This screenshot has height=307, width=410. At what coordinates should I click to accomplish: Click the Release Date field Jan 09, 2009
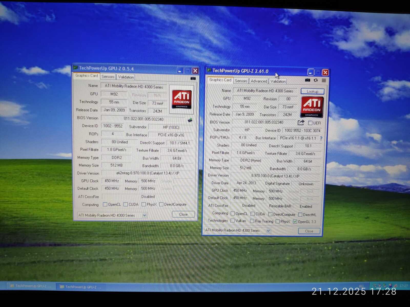click(114, 110)
